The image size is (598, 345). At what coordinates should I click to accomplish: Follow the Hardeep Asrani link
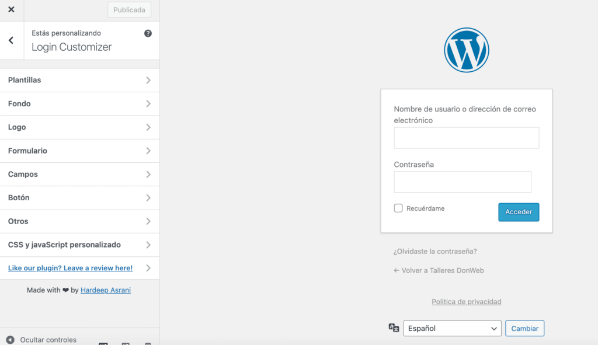(105, 290)
